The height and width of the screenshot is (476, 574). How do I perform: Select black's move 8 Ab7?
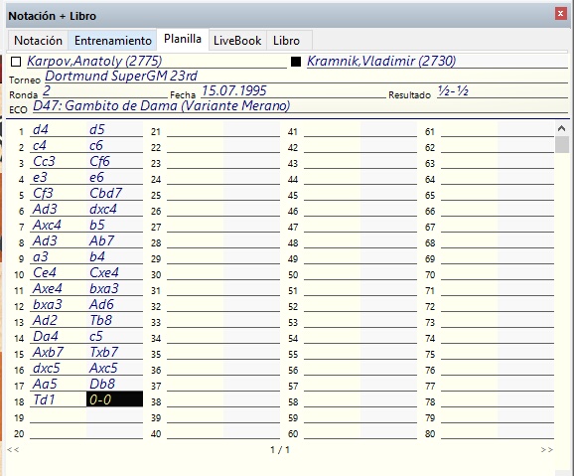[x=101, y=241]
